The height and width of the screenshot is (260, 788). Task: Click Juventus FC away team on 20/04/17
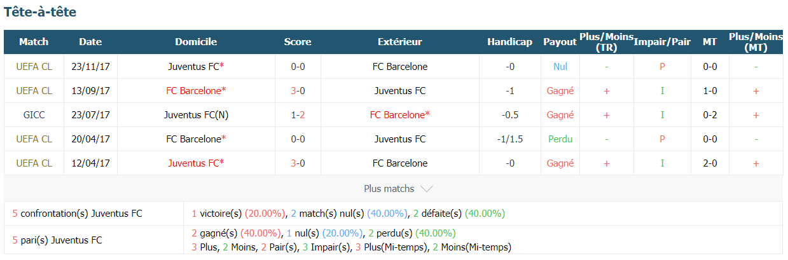(x=399, y=139)
